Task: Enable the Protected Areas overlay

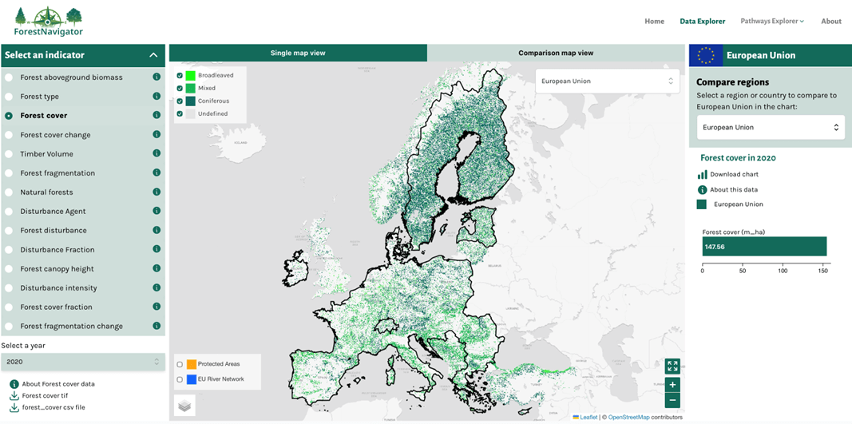Action: (x=180, y=364)
